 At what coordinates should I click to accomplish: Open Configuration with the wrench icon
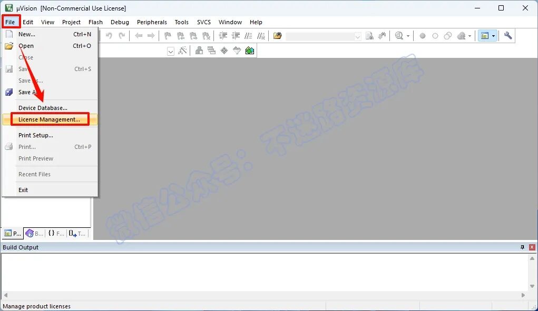508,36
